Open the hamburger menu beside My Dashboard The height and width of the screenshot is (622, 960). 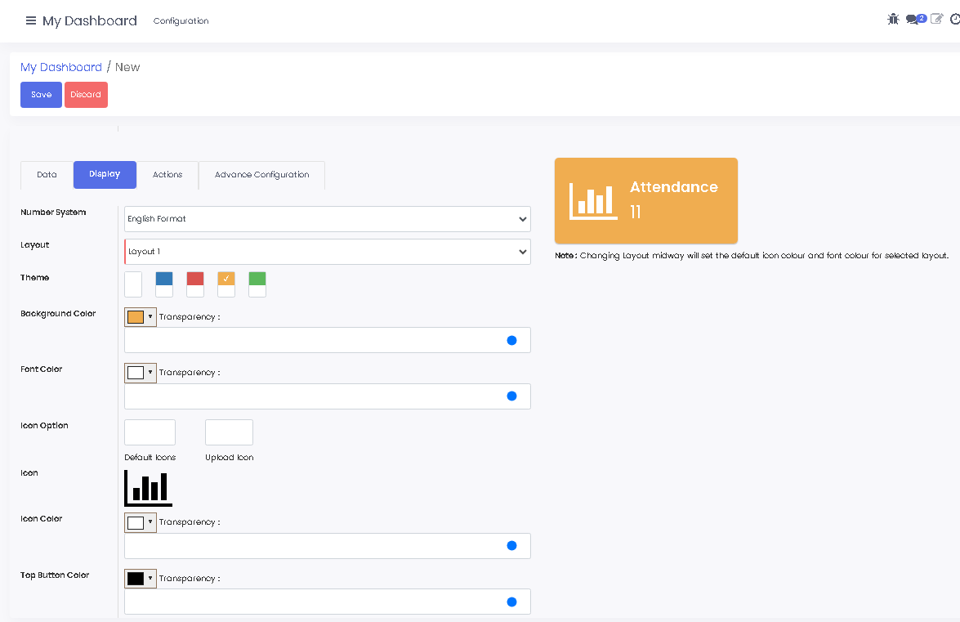(31, 21)
